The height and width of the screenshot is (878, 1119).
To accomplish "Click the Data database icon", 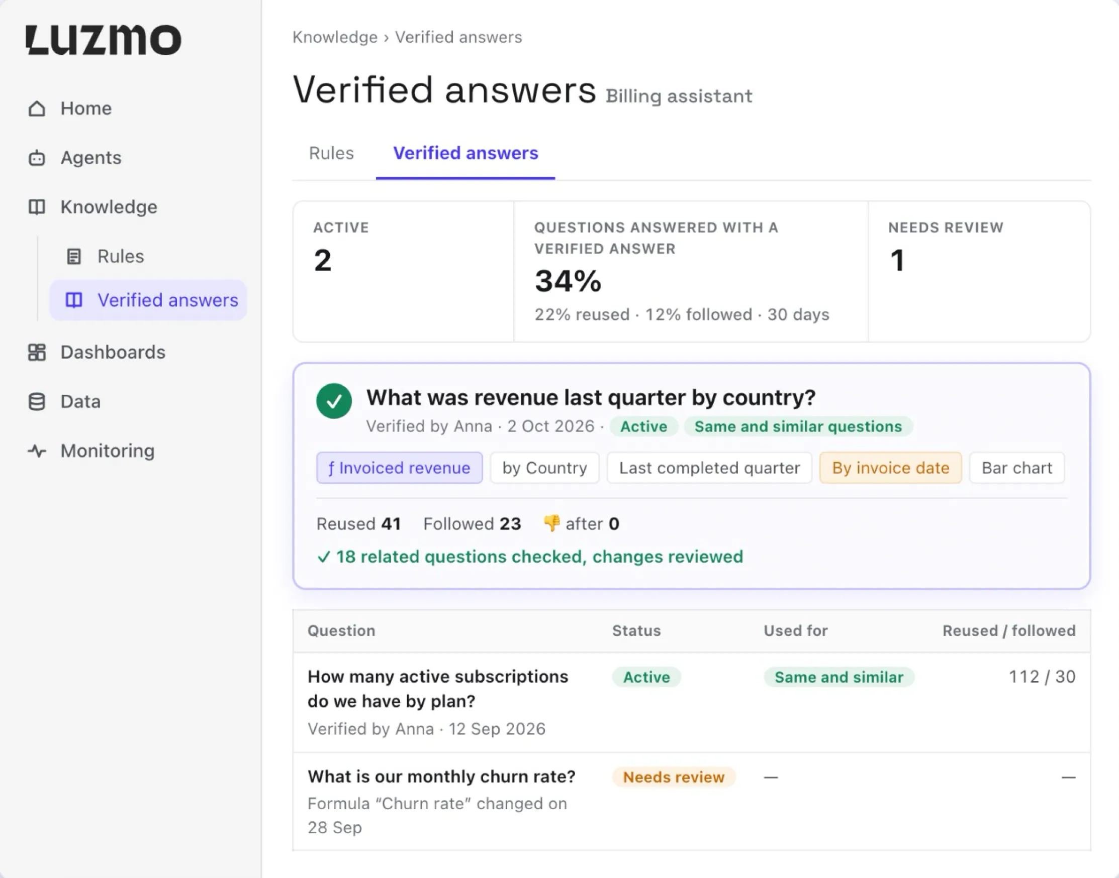I will 37,401.
